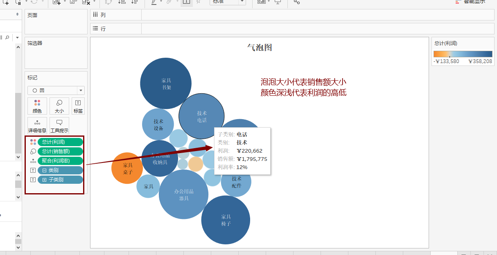Collapse the 类别 pill hierarchy

[x=45, y=170]
